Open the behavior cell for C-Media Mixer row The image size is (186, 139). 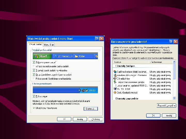160,79
